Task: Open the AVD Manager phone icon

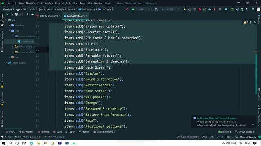Action: click(x=242, y=9)
